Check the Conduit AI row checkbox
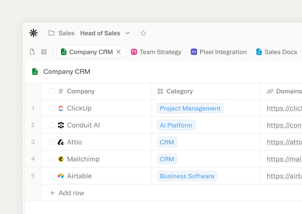The width and height of the screenshot is (302, 214). click(52, 125)
